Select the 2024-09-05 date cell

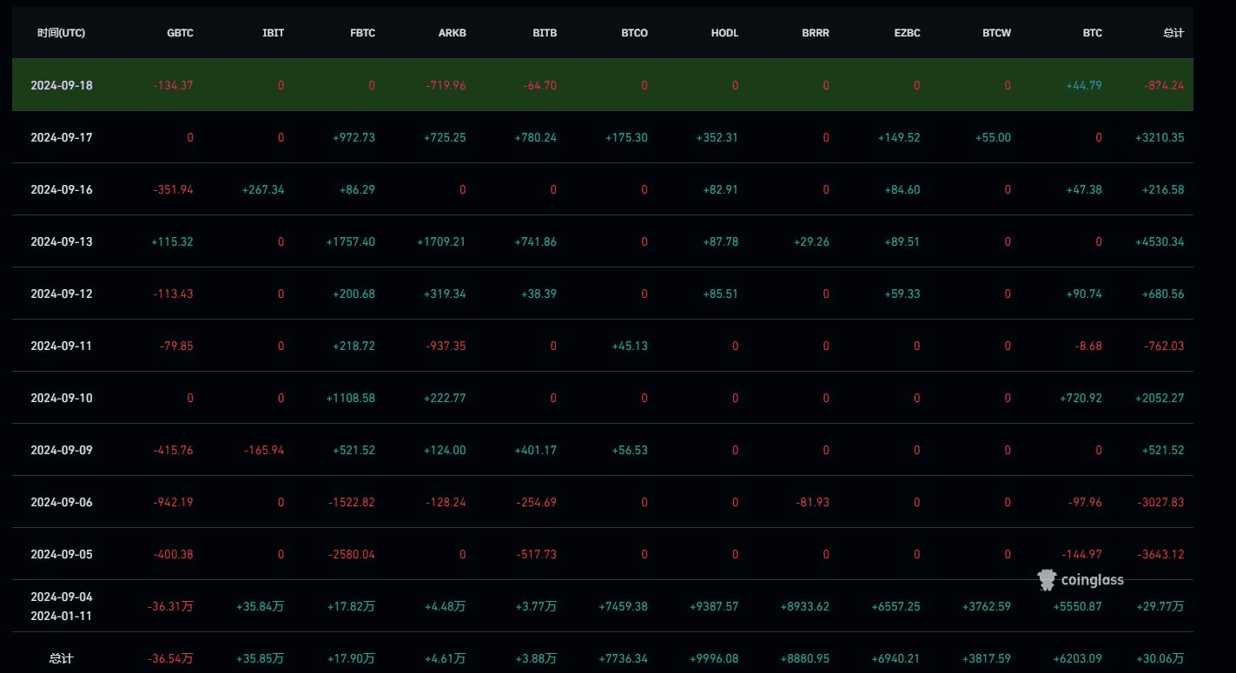tap(62, 554)
